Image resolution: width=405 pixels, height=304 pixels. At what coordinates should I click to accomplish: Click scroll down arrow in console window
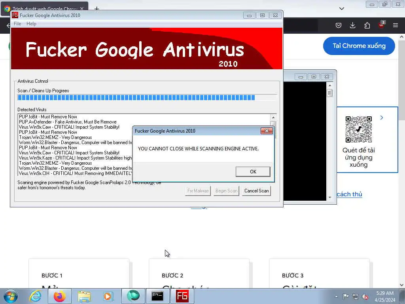(x=329, y=198)
